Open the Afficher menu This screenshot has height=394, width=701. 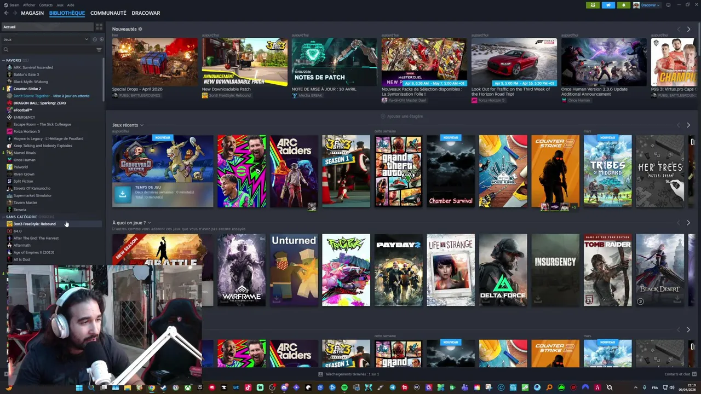pos(29,5)
